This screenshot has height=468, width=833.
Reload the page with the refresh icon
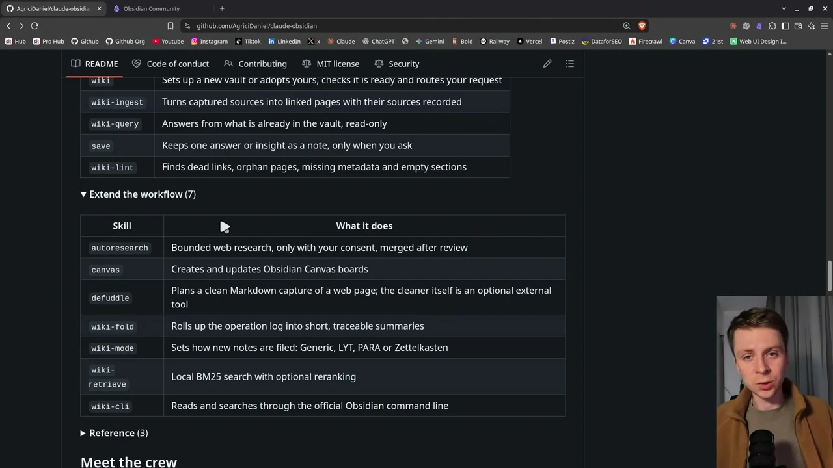(34, 26)
